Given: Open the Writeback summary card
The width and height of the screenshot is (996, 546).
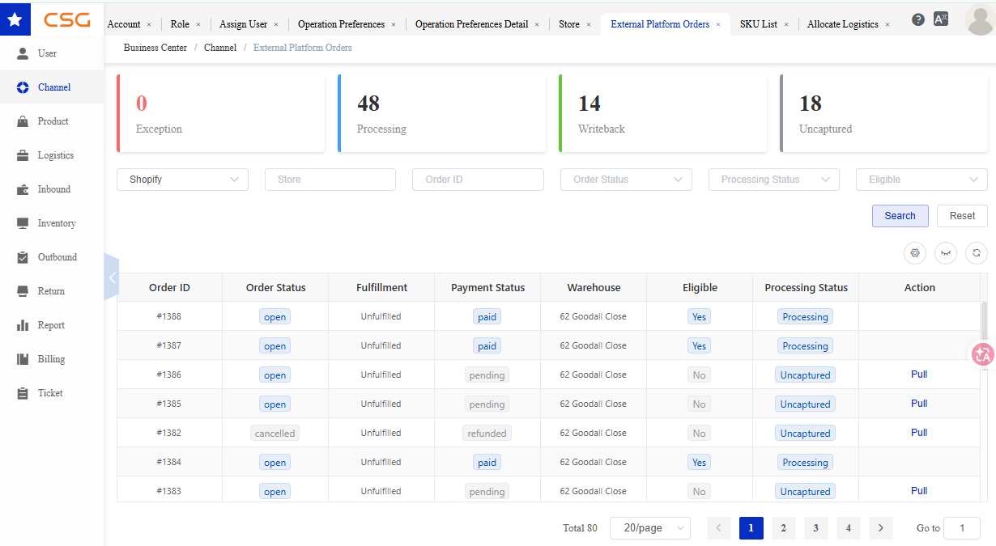Looking at the screenshot, I should [663, 113].
